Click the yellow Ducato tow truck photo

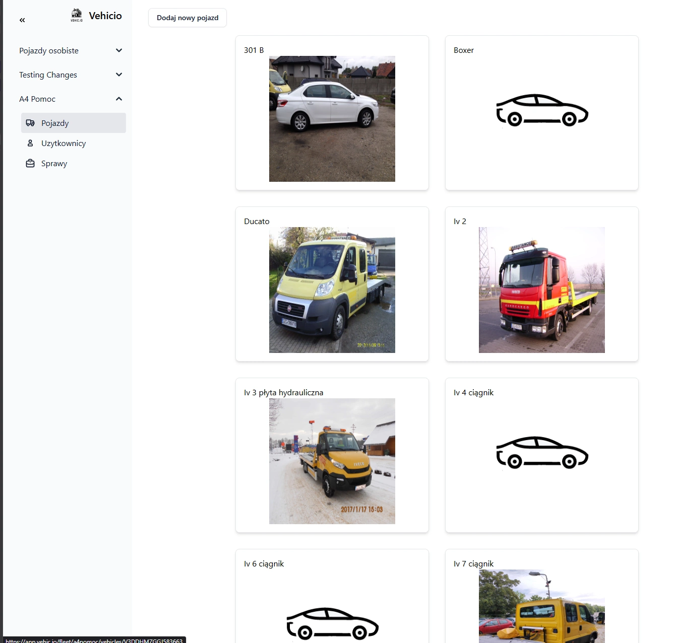[332, 290]
